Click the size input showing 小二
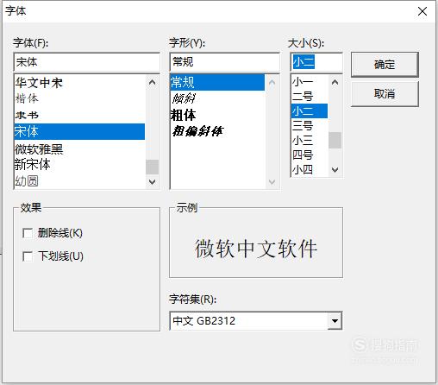This screenshot has height=385, width=438. pyautogui.click(x=316, y=62)
